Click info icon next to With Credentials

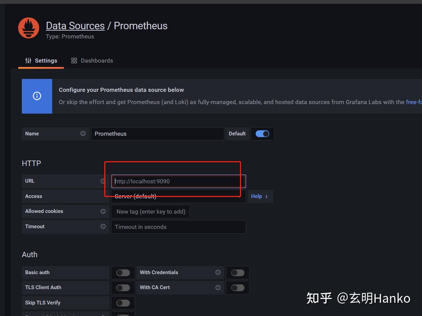[218, 272]
